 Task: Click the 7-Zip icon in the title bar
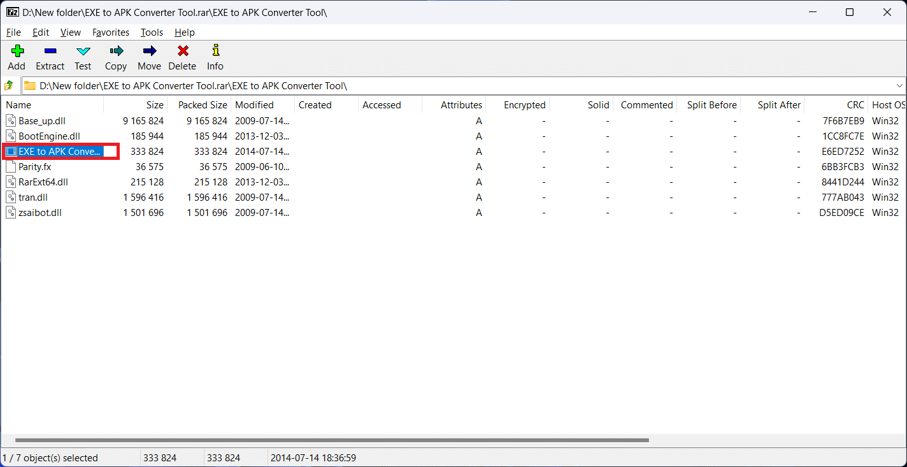[12, 11]
